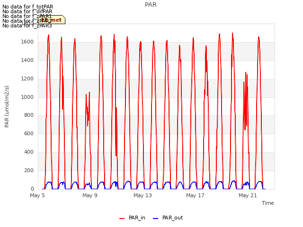The image size is (303, 227).
Task: Click the 1400 y-axis tick label
Action: tap(27, 61)
